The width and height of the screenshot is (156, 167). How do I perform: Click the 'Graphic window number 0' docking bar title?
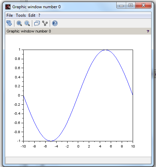(29, 31)
